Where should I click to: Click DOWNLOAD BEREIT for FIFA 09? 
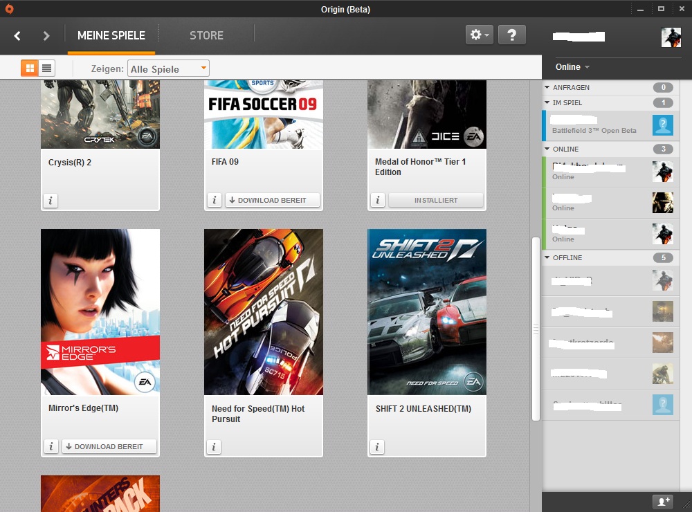point(272,200)
